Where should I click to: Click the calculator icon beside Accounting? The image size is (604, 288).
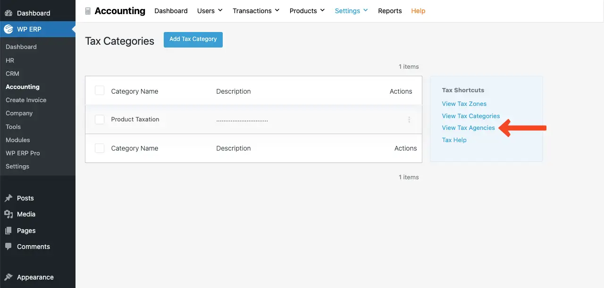click(88, 11)
